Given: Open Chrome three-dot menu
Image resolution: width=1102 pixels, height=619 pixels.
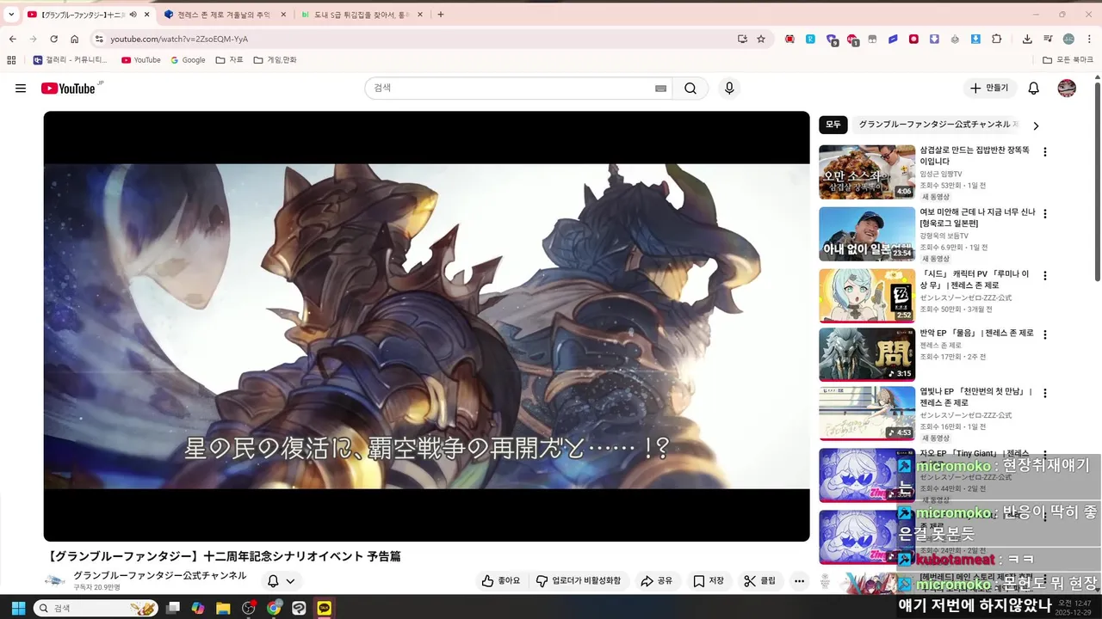Looking at the screenshot, I should click(1087, 39).
